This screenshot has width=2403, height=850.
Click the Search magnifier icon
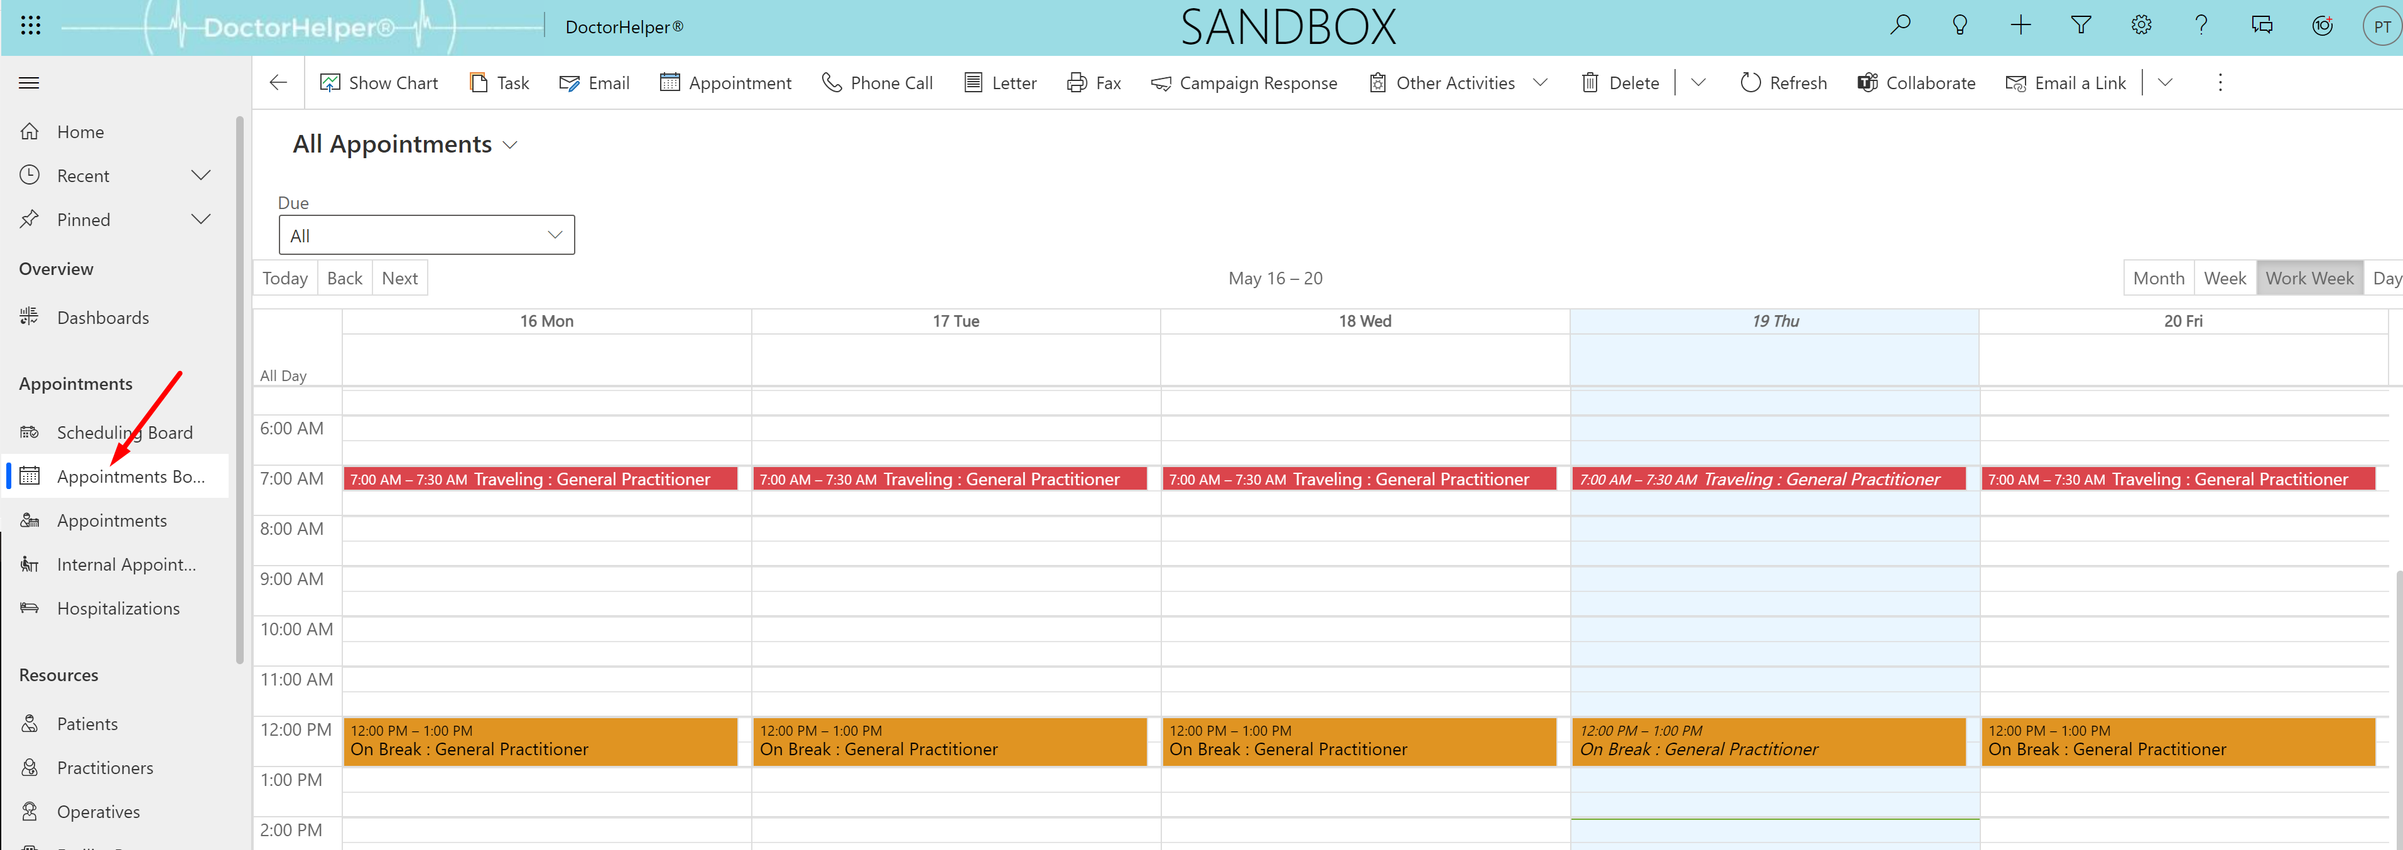pos(1901,26)
